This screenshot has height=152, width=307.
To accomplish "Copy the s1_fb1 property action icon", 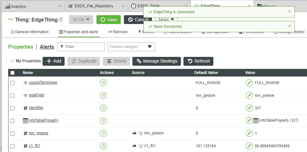I will coord(103,146).
